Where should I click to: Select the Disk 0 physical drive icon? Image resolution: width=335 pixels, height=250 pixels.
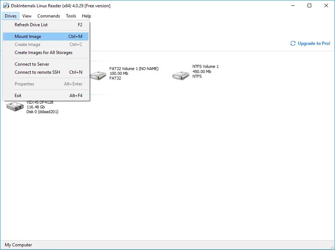(x=15, y=106)
